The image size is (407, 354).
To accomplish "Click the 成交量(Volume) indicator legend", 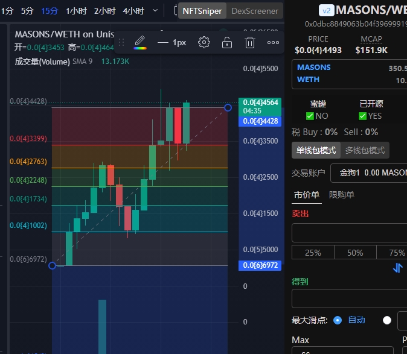I will 42,62.
